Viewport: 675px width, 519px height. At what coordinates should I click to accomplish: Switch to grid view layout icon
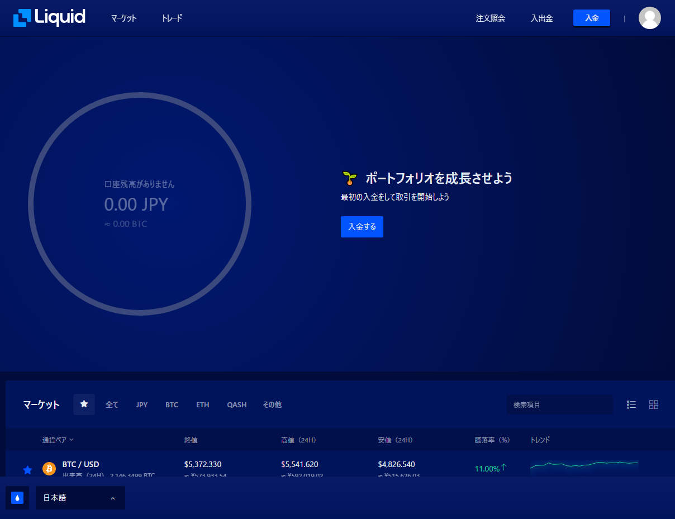coord(653,404)
